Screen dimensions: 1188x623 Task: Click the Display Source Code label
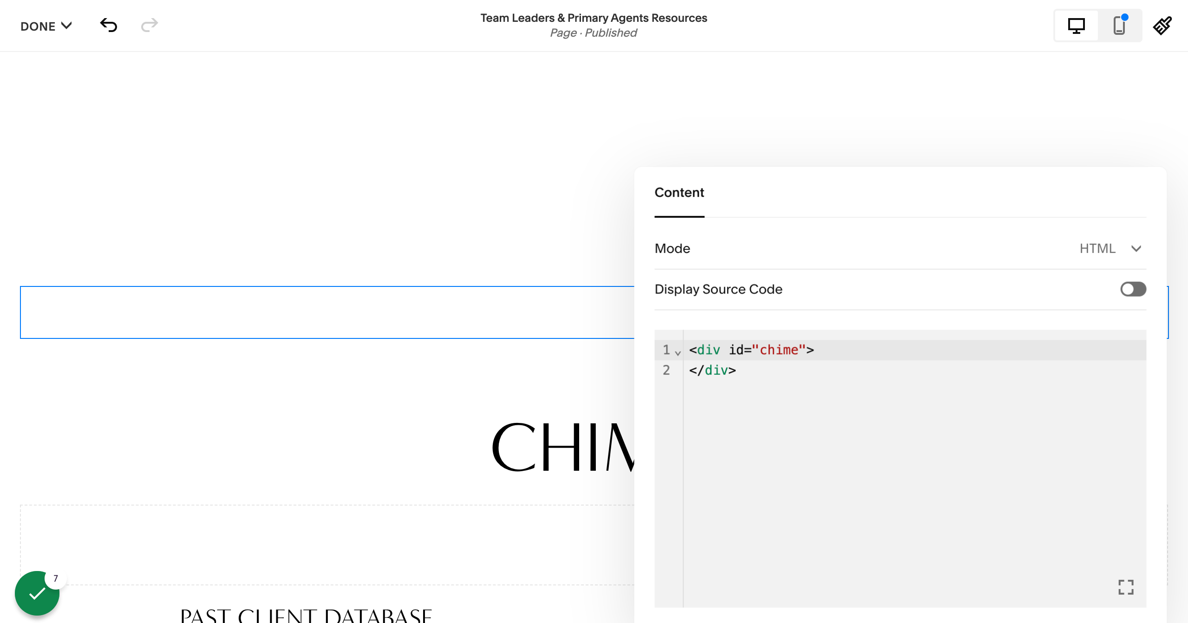coord(718,289)
